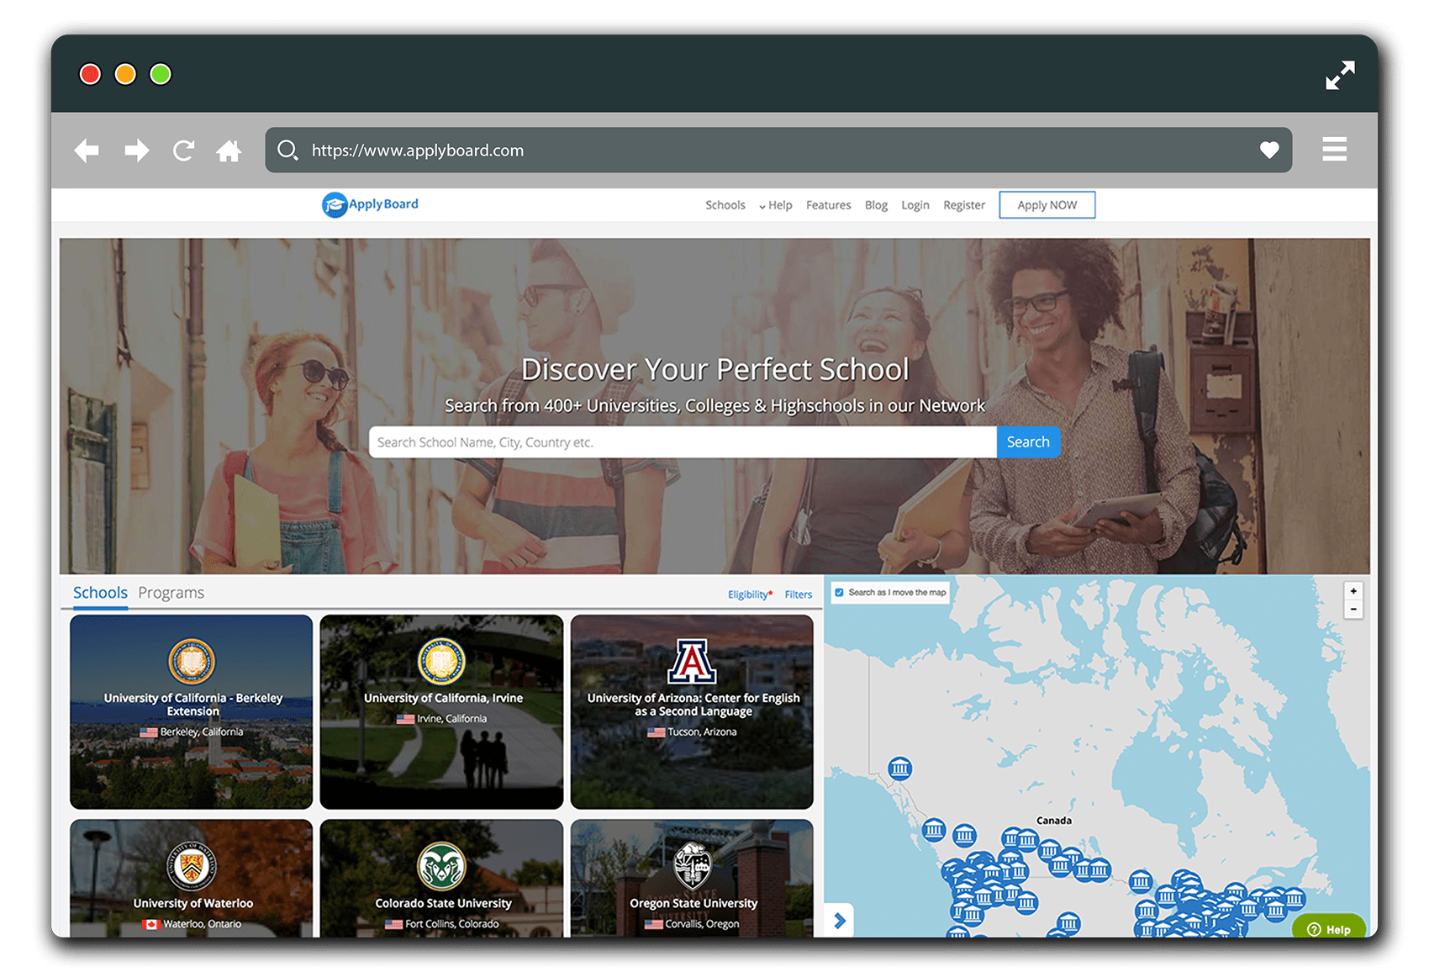The height and width of the screenshot is (972, 1429).
Task: Open University of California - Berkeley Extension card
Action: (192, 712)
